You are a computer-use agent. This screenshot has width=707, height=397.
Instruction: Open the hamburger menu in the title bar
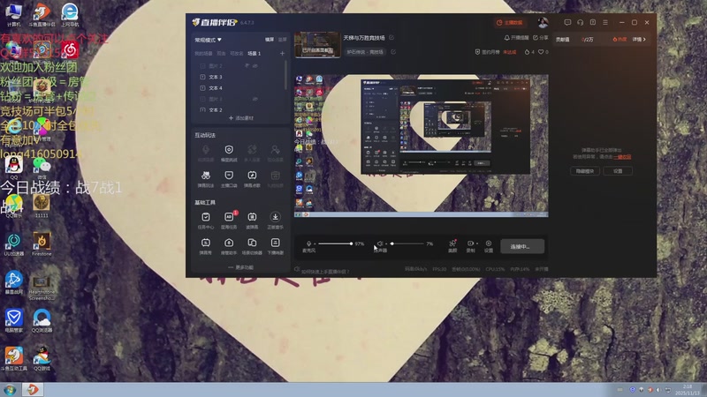[605, 22]
